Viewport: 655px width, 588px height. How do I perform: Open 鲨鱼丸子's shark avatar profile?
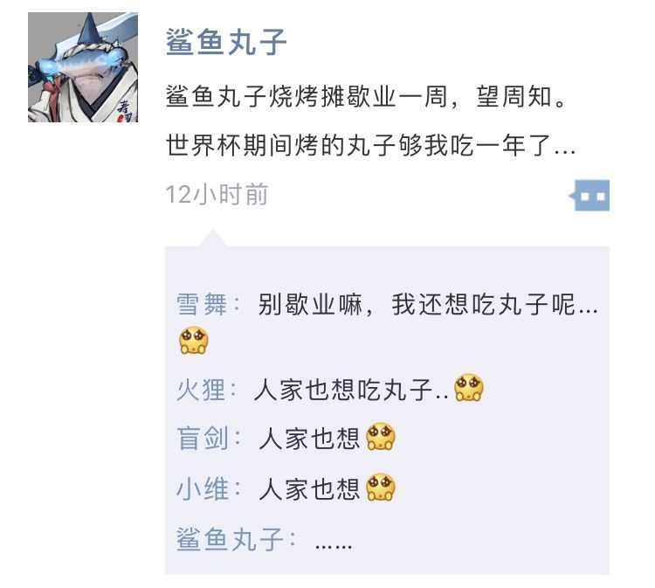pyautogui.click(x=83, y=67)
